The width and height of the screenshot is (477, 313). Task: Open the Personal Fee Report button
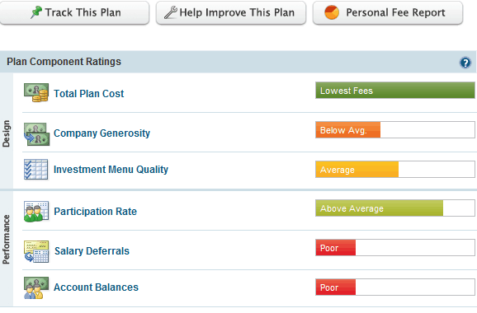[x=388, y=12]
